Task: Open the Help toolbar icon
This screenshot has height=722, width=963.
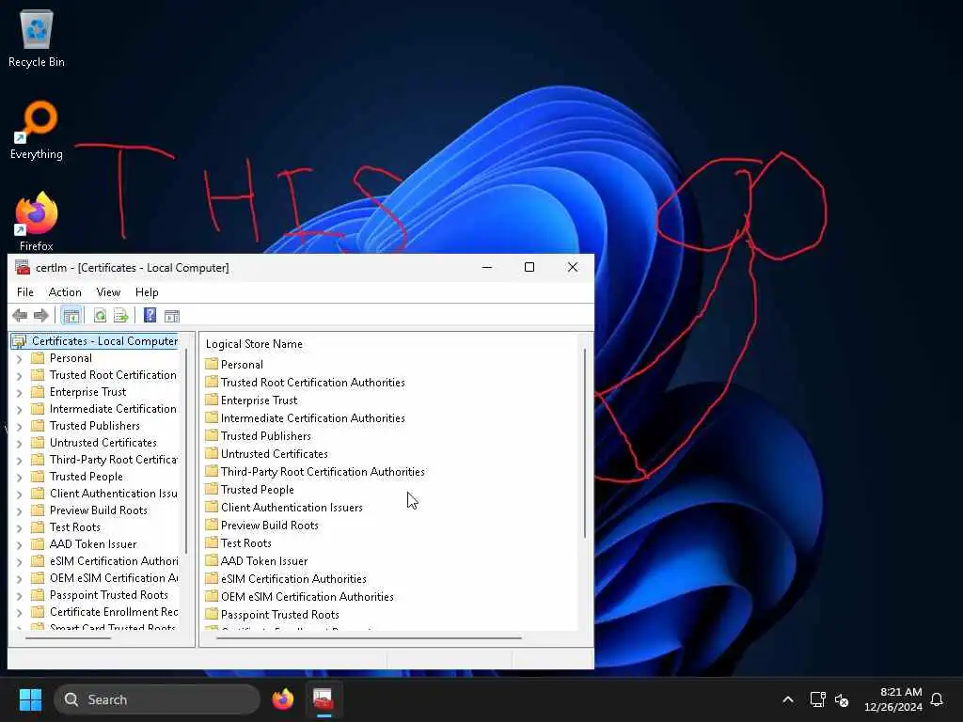Action: click(150, 316)
